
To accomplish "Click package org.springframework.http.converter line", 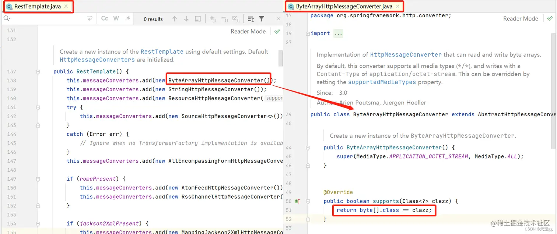I will click(x=381, y=15).
